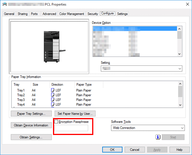Switch to the Settings tab
Image resolution: width=192 pixels, height=155 pixels.
point(122,14)
